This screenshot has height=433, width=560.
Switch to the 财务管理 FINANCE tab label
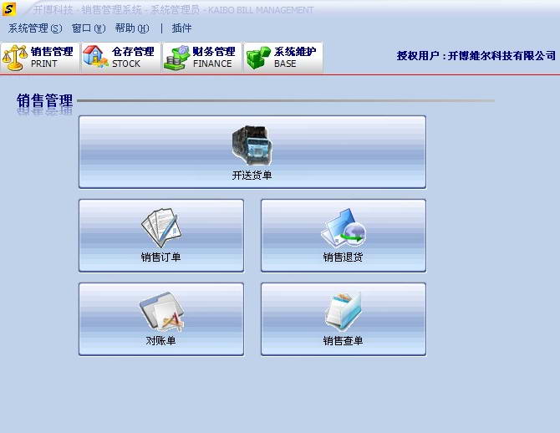214,57
